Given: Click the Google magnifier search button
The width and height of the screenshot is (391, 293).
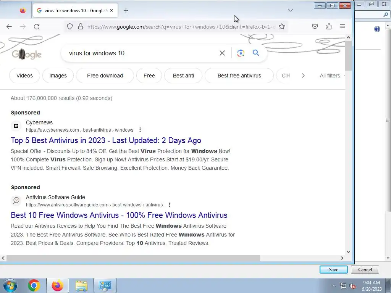Looking at the screenshot, I should point(256,53).
